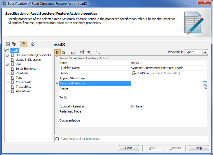Click the tree hierarchy view icon
This screenshot has height=155, width=213.
coord(14,44)
